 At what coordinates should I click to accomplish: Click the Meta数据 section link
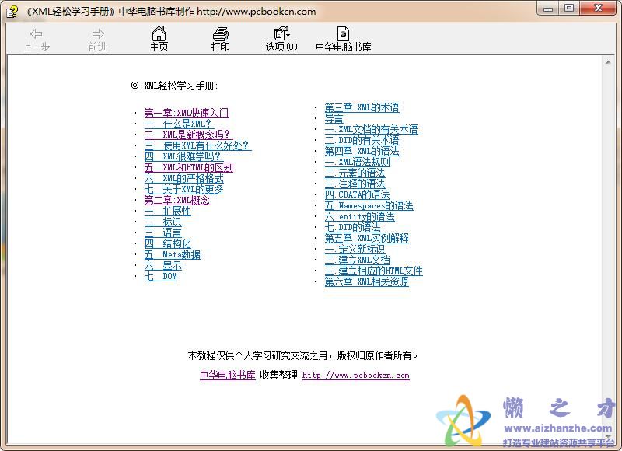[176, 253]
